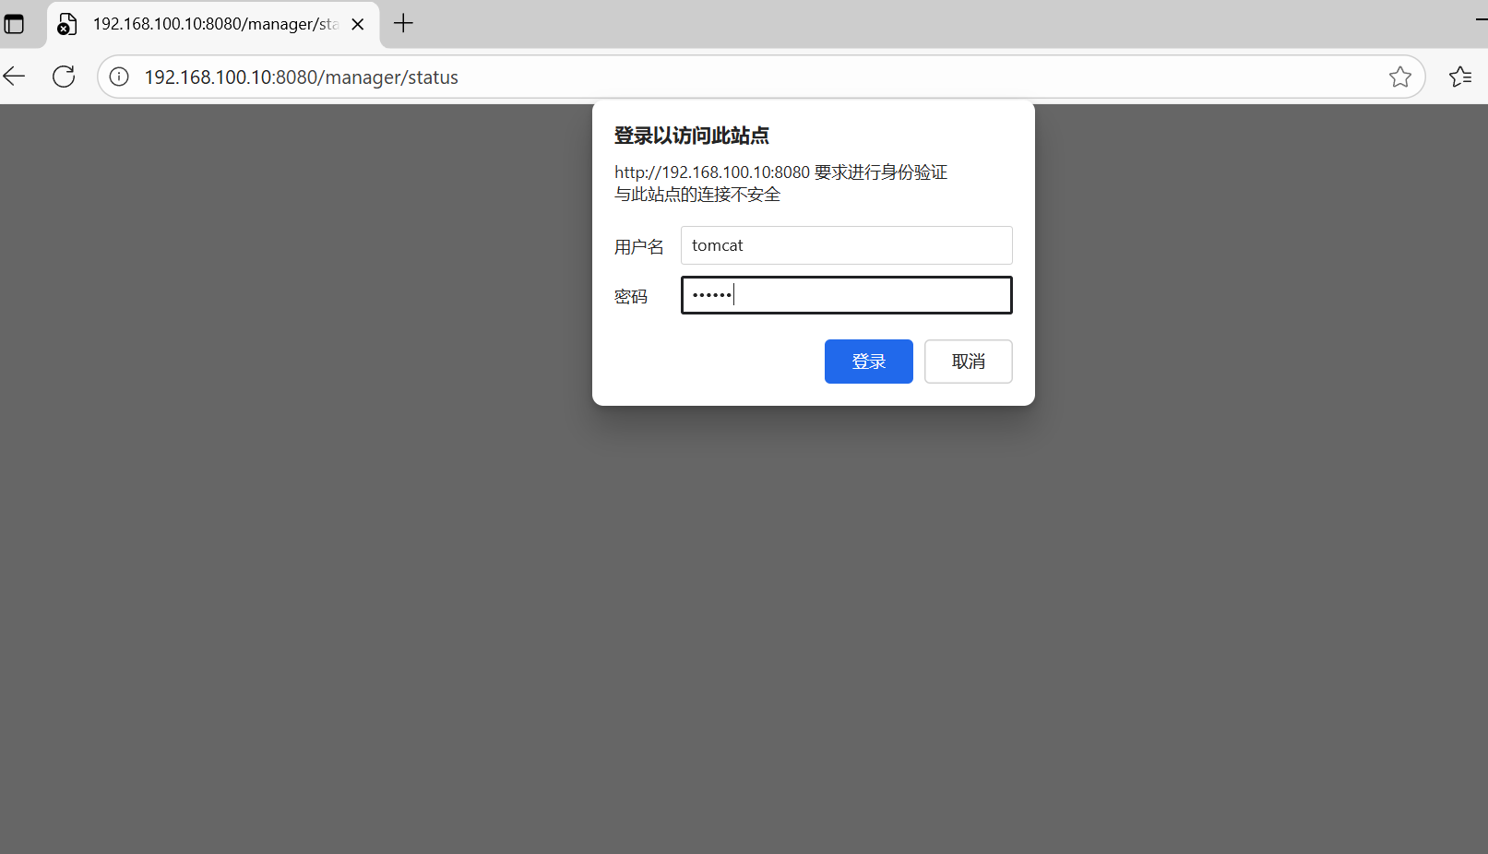Reload the current page
The width and height of the screenshot is (1488, 854).
point(64,77)
